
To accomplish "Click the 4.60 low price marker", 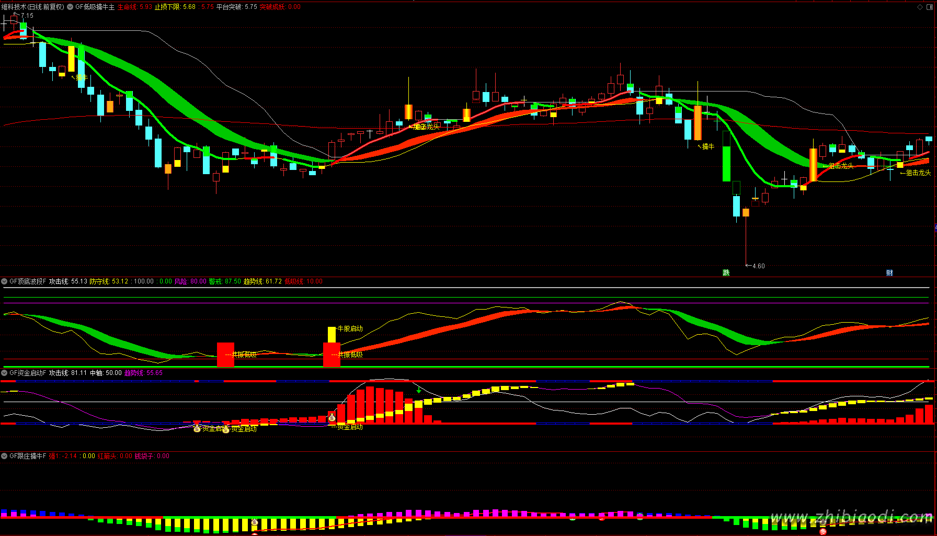I will pos(758,266).
